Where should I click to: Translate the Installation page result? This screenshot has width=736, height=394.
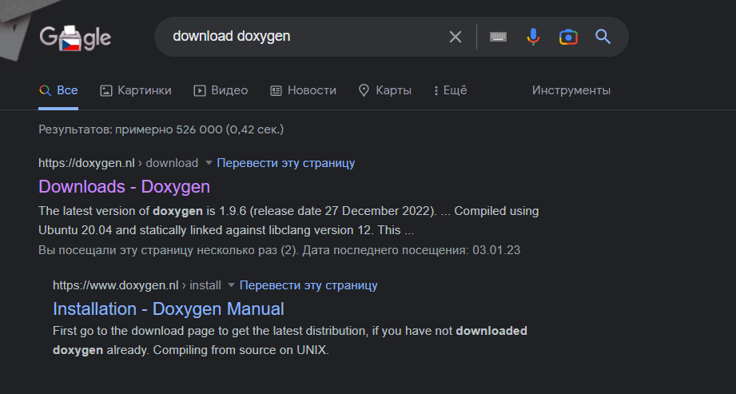[308, 285]
